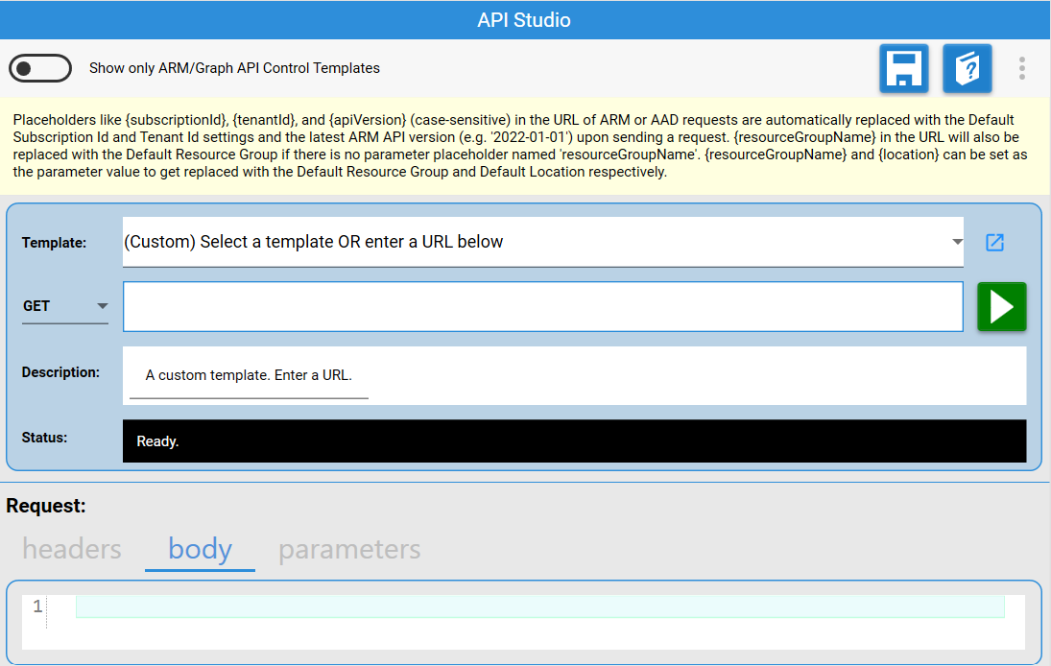Open the parameters tab
Screen dimensions: 1051x666
[x=349, y=549]
